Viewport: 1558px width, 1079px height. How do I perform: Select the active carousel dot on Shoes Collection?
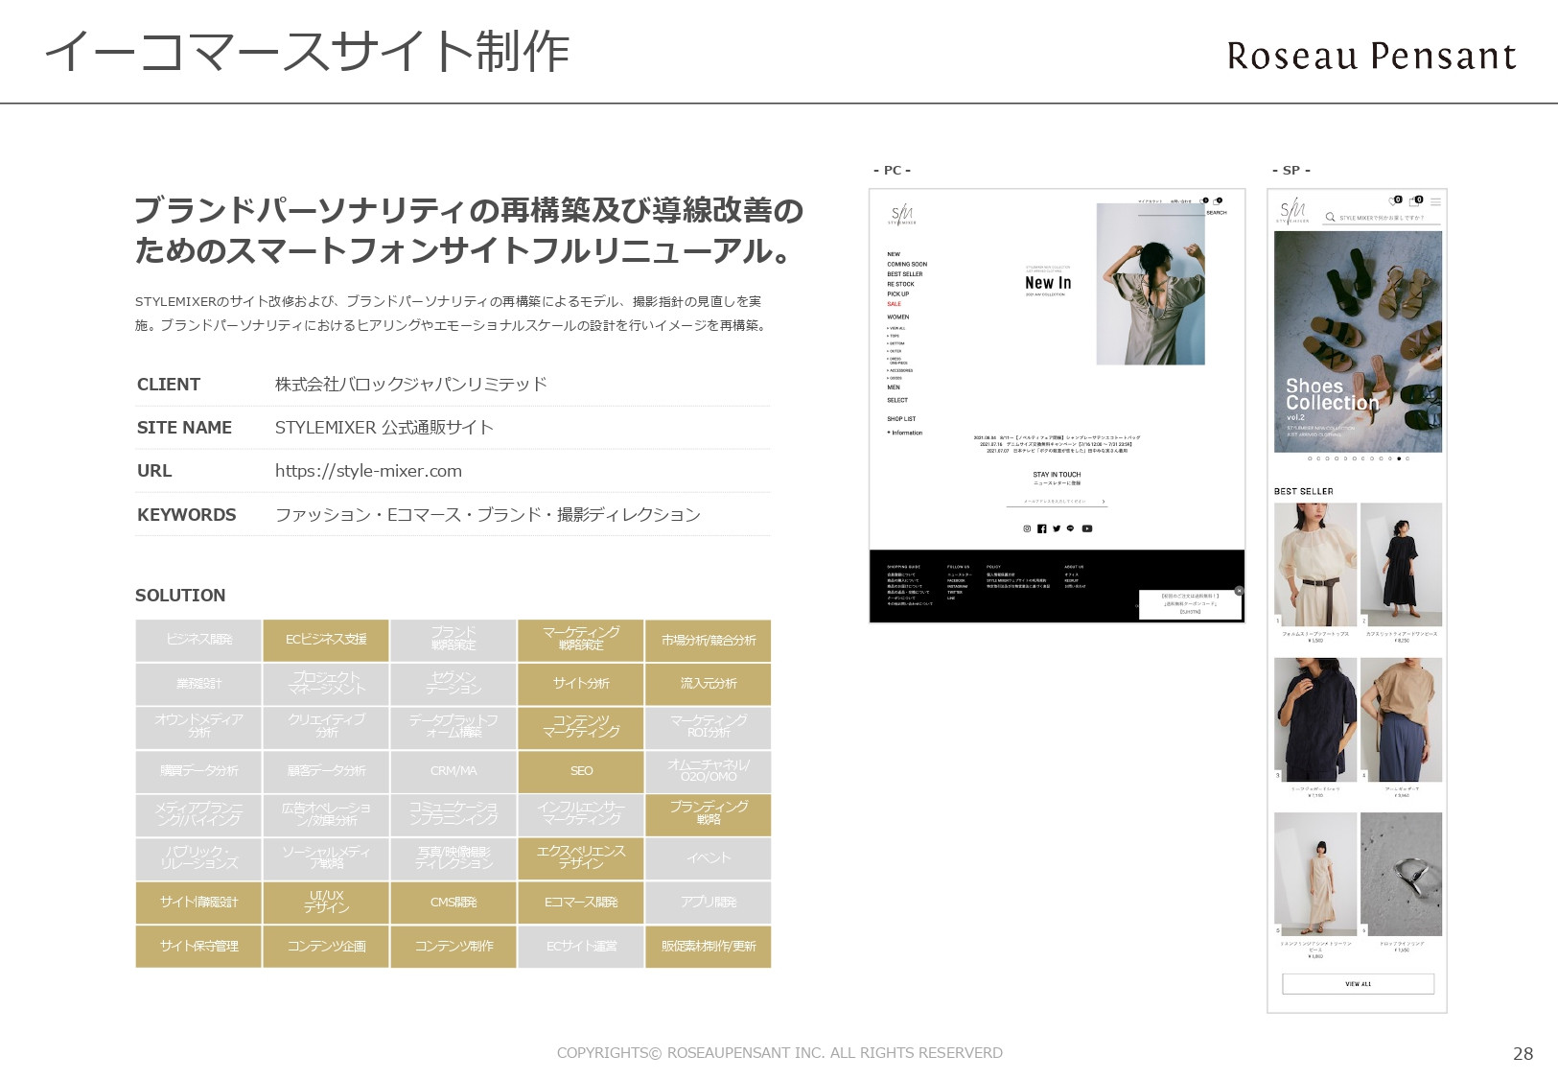[1399, 458]
